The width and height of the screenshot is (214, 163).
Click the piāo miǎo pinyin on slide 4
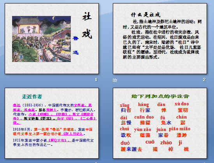click(x=179, y=129)
